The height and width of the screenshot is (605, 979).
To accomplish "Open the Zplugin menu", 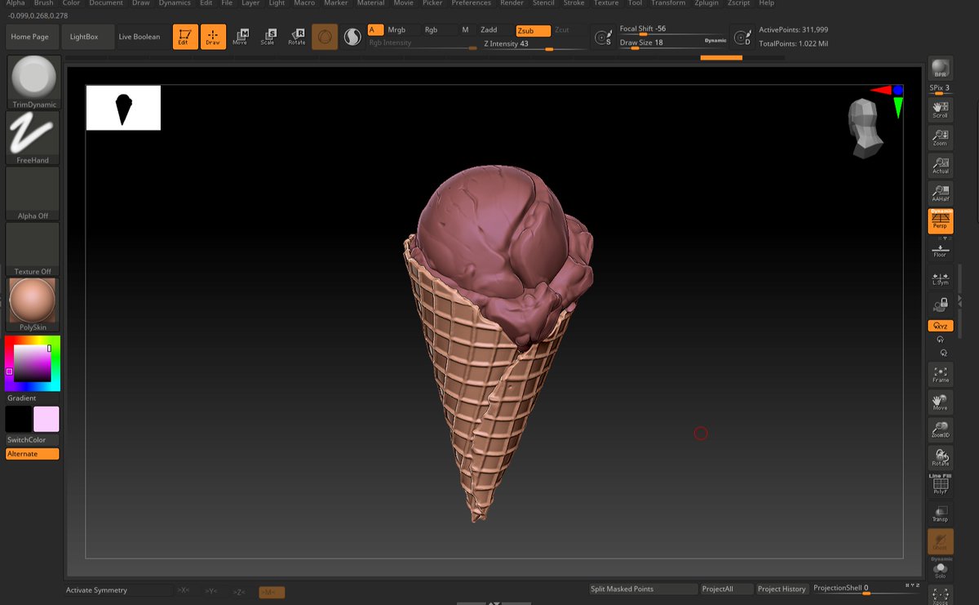I will (707, 3).
